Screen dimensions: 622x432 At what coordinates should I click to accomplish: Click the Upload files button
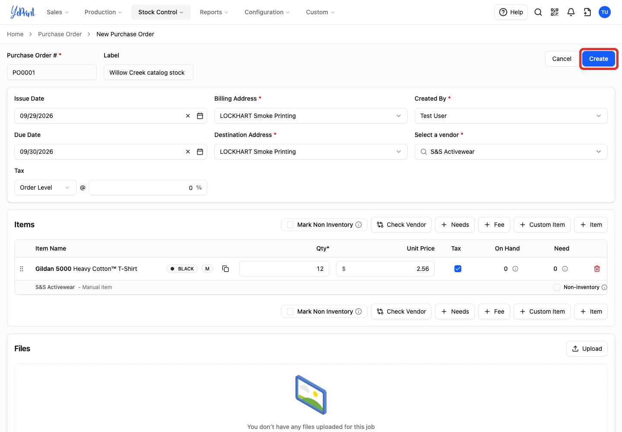[x=587, y=349]
